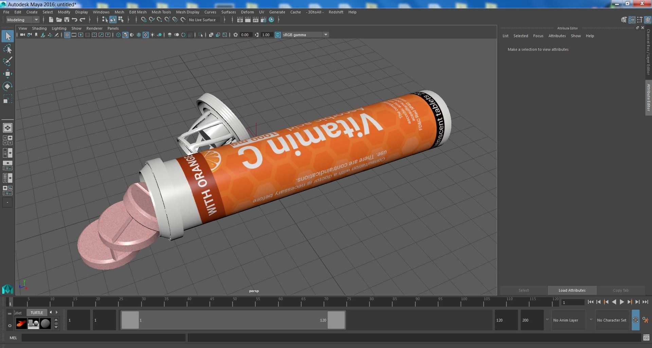Open Attribute Editor Focus menu
Image resolution: width=652 pixels, height=348 pixels.
pyautogui.click(x=538, y=36)
